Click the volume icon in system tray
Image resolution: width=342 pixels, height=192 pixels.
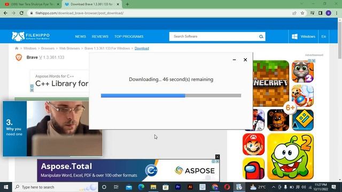(304, 187)
